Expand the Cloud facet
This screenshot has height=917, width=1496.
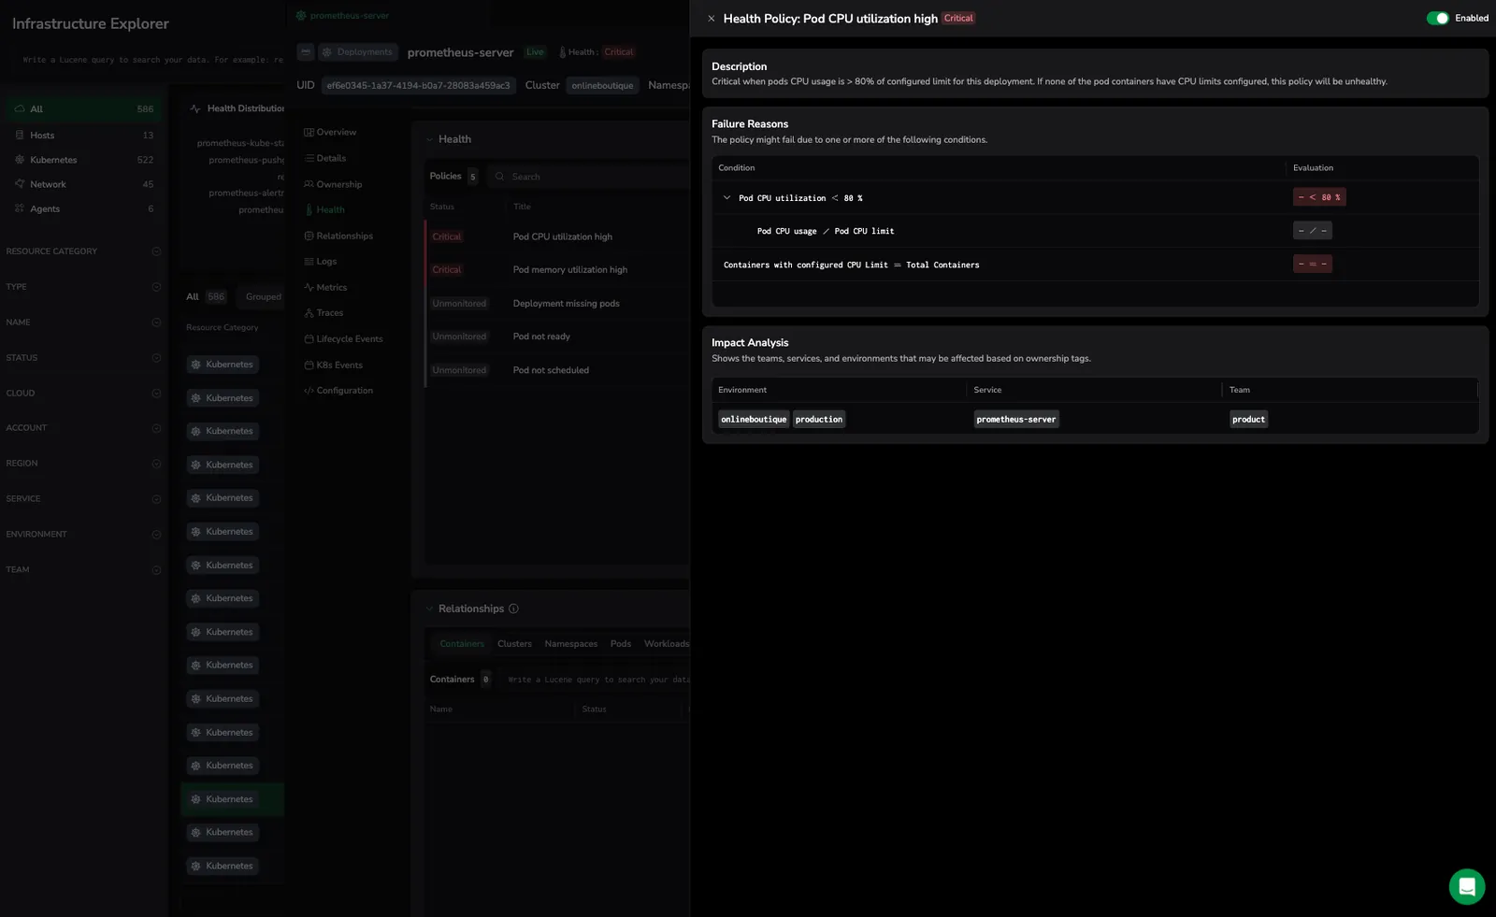coord(156,394)
